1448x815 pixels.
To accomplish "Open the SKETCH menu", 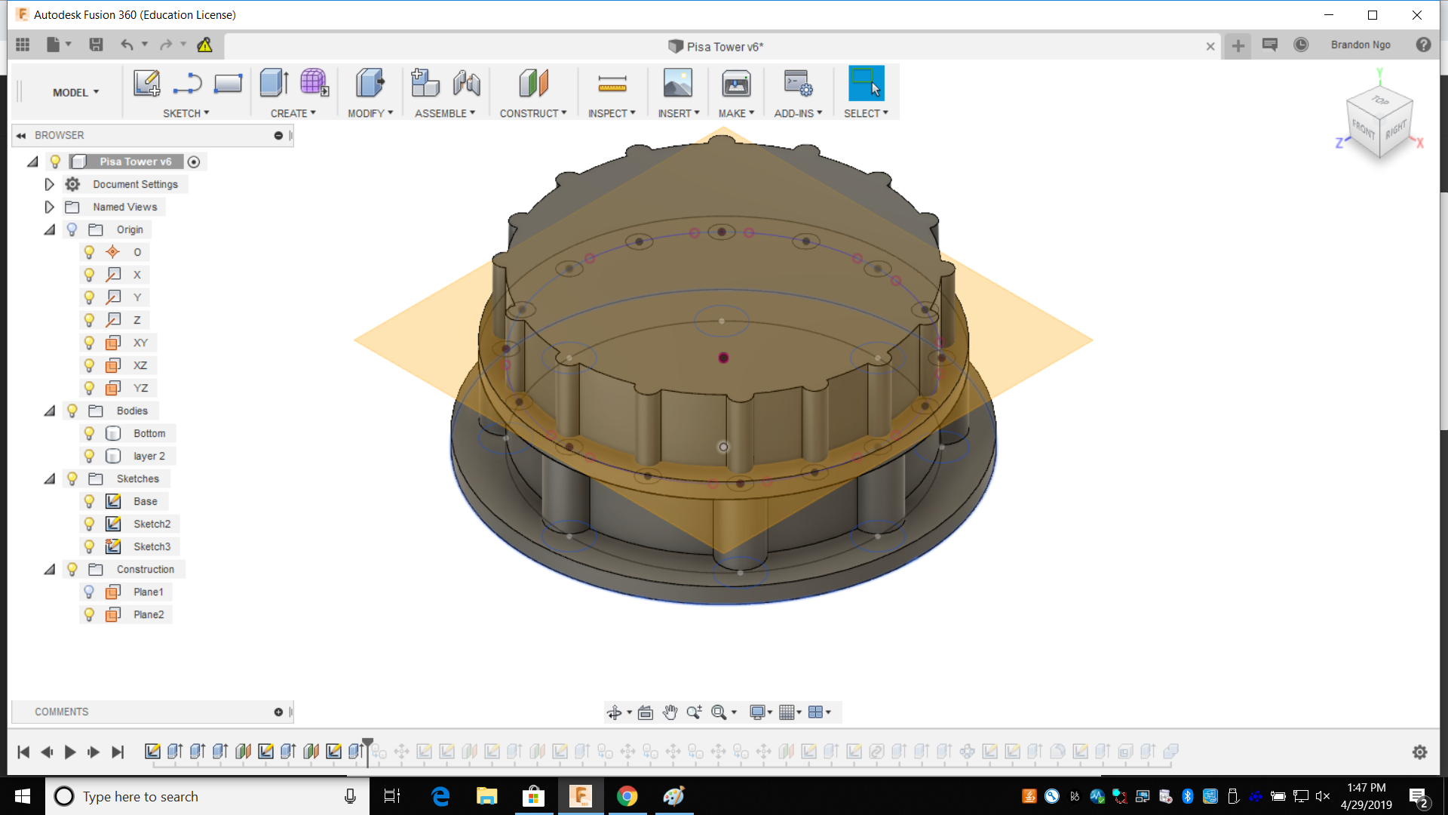I will [186, 113].
